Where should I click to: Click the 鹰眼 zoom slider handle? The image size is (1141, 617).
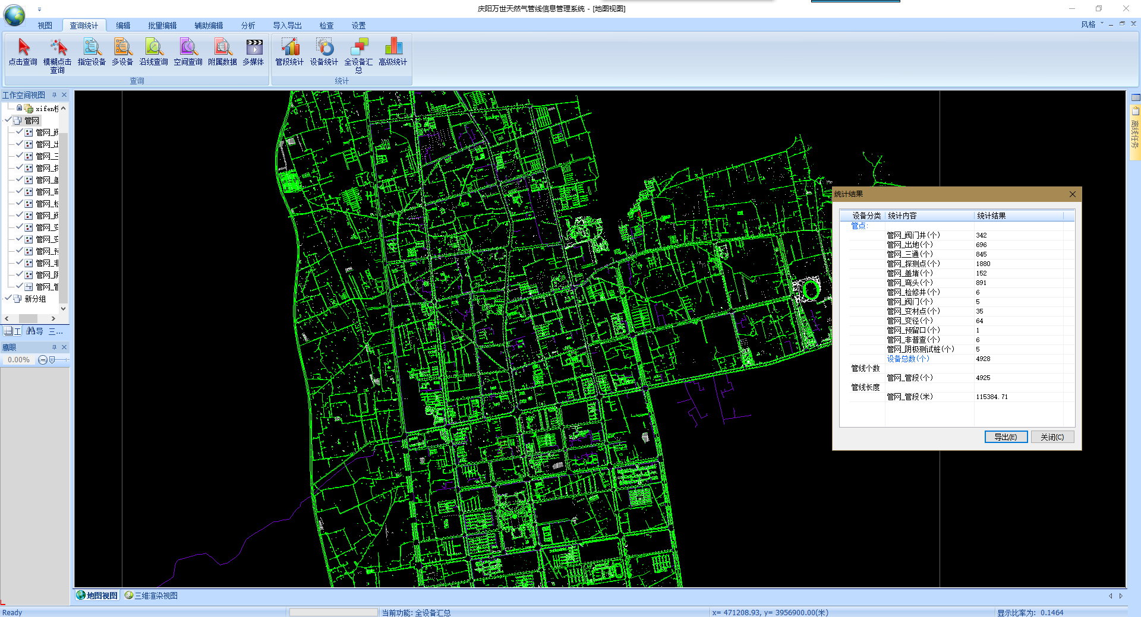(x=52, y=360)
